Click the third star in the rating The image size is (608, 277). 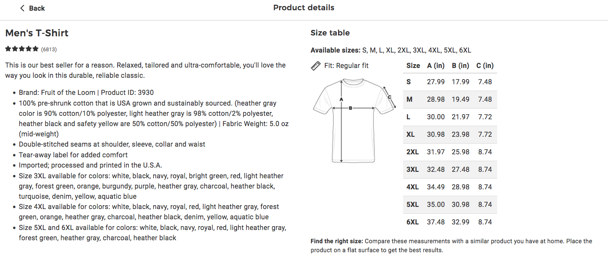[22, 49]
